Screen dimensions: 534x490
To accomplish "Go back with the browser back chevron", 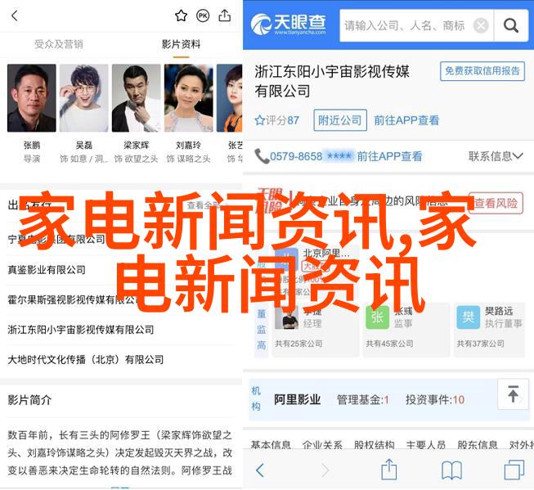I will coord(260,470).
